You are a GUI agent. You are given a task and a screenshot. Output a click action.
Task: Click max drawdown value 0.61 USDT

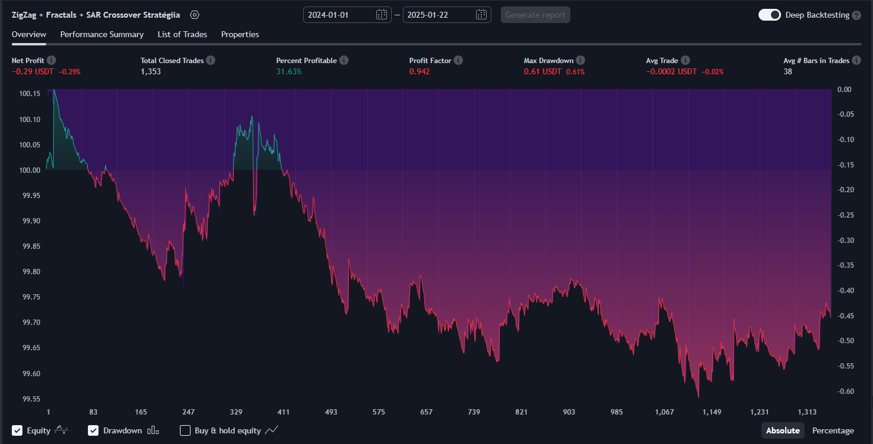(543, 71)
